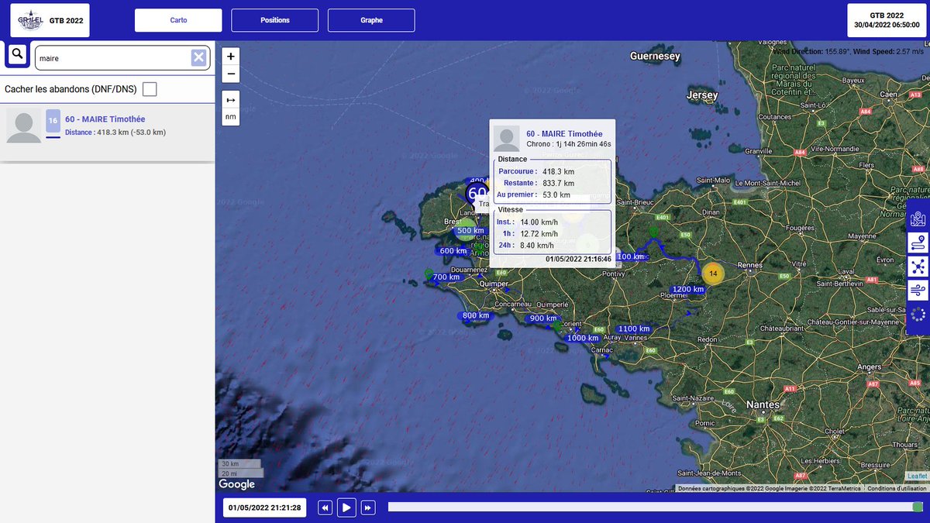Click the Wind Direction and Speed readout
The image size is (930, 523).
(x=849, y=51)
